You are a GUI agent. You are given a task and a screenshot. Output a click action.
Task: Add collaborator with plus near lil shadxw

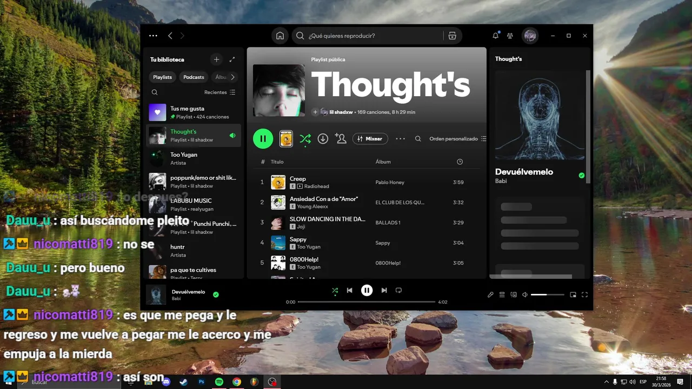(x=315, y=112)
